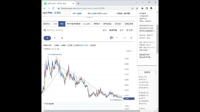
Task: Click the Naver finance tab favicon
Action: click(45, 4)
